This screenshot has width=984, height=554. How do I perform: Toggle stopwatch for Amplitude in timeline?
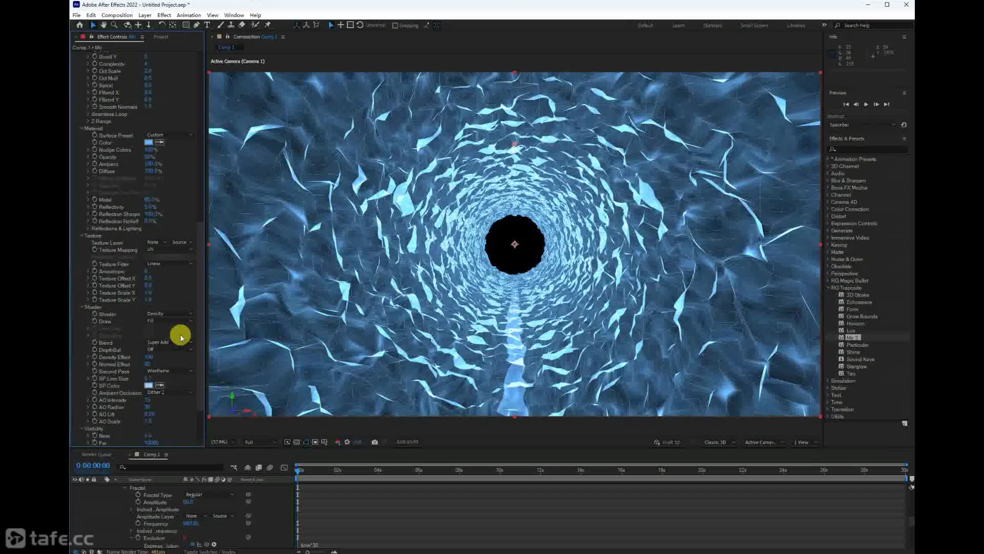138,502
